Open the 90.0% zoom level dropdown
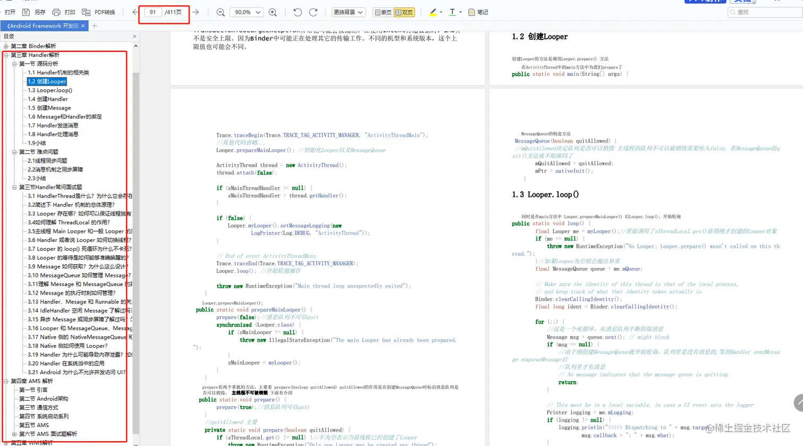The image size is (803, 446). click(x=246, y=12)
